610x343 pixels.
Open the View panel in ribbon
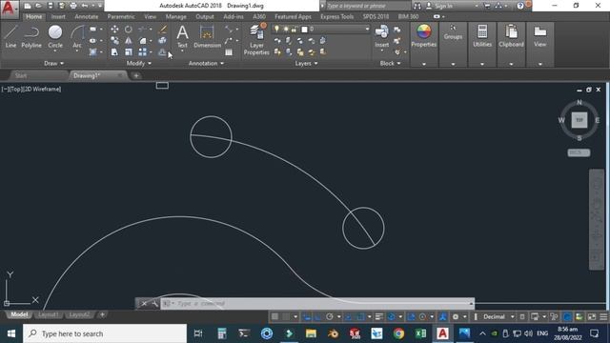540,36
